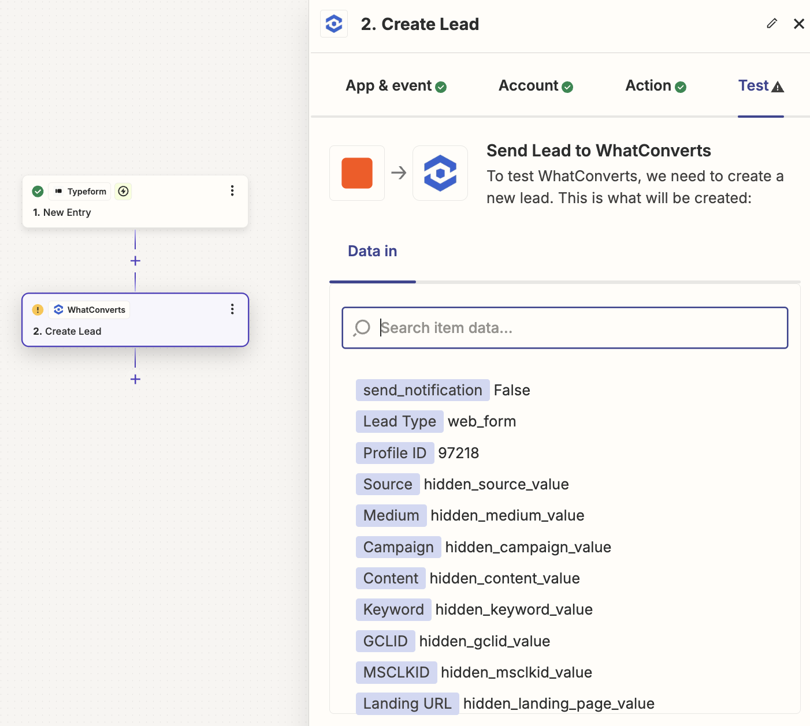Viewport: 810px width, 726px height.
Task: Click the green check next to Account
Action: pos(567,87)
